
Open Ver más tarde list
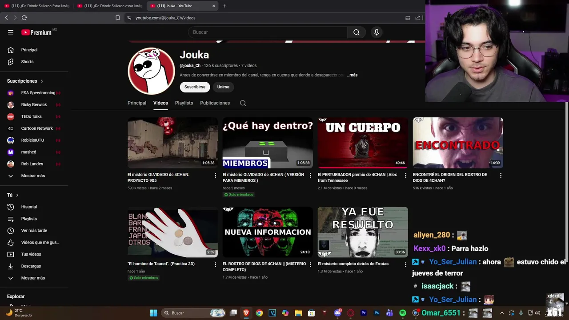point(34,231)
